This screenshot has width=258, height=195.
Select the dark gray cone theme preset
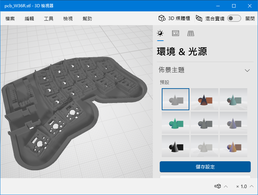[205, 123]
